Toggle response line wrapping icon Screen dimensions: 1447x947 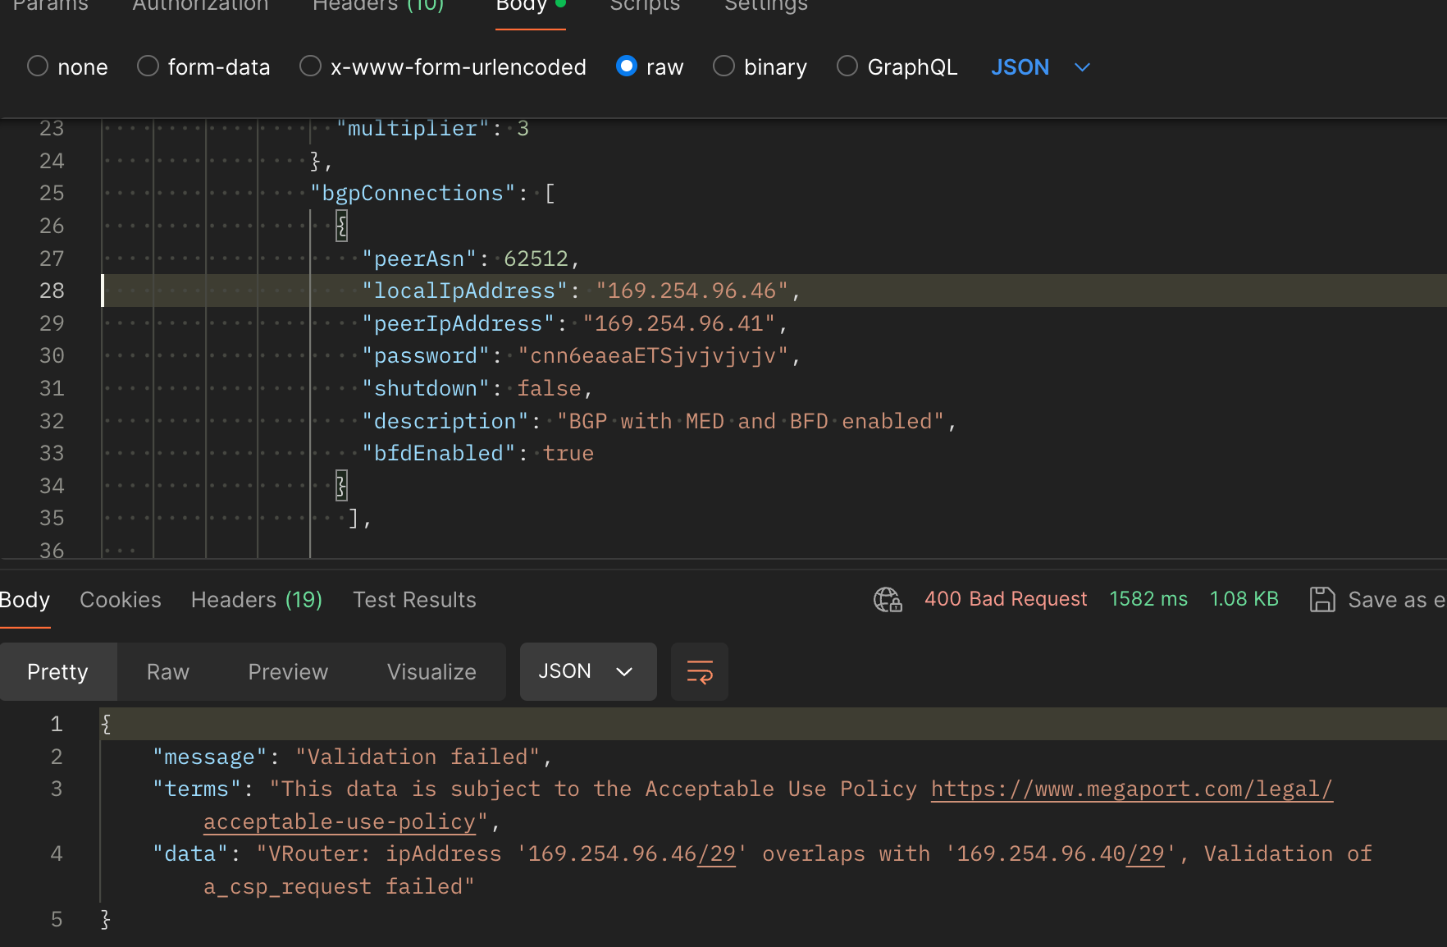[x=700, y=671]
